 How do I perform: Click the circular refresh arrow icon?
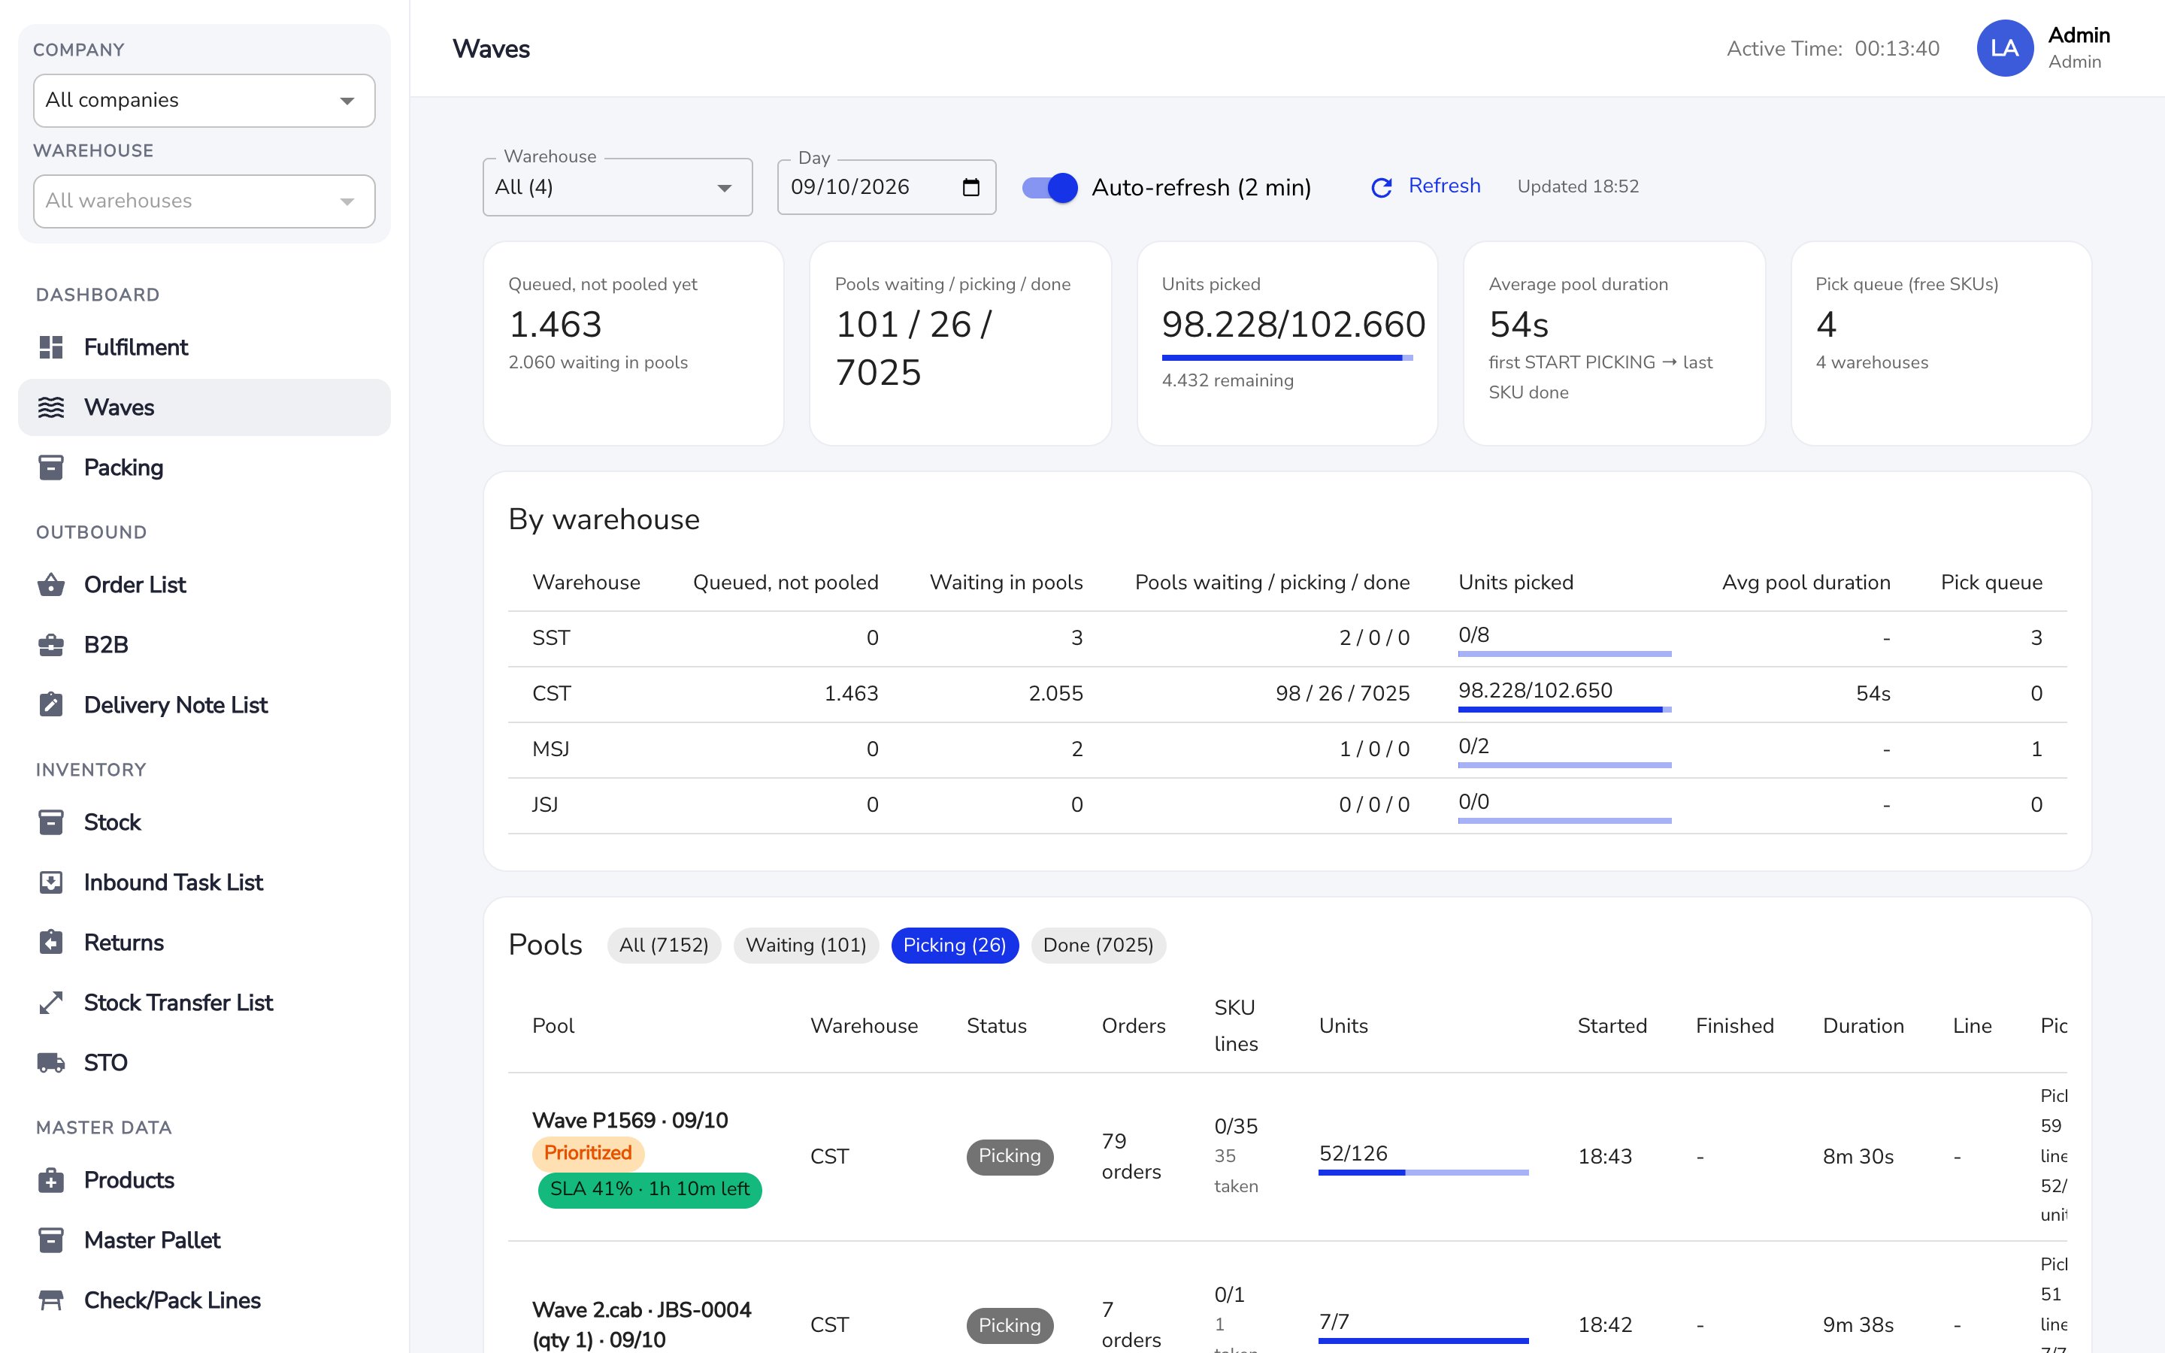[1381, 187]
